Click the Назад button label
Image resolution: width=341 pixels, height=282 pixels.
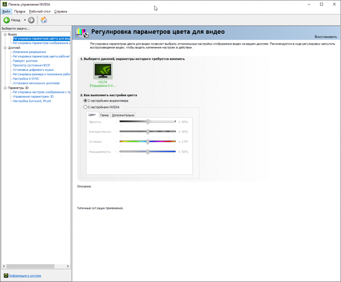pyautogui.click(x=16, y=20)
